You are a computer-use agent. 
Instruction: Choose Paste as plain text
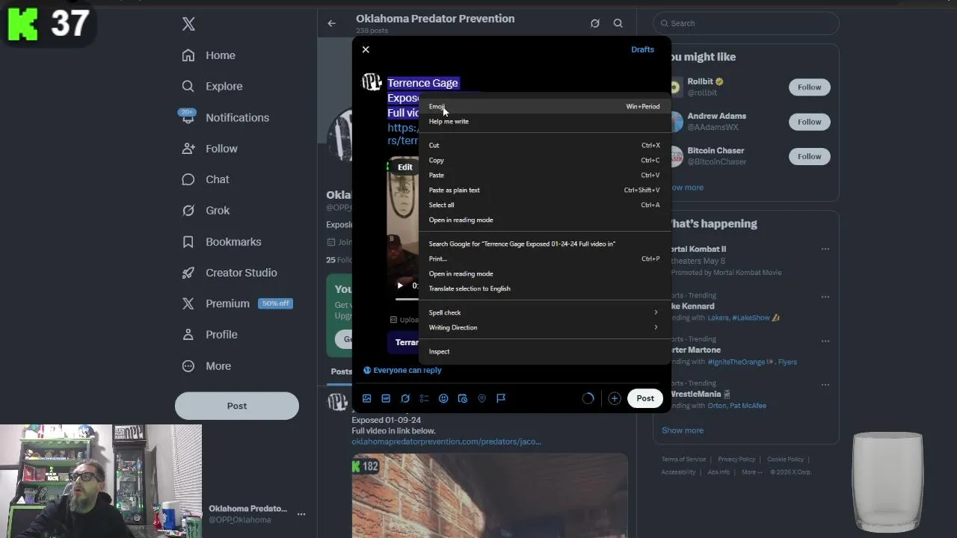[544, 190]
